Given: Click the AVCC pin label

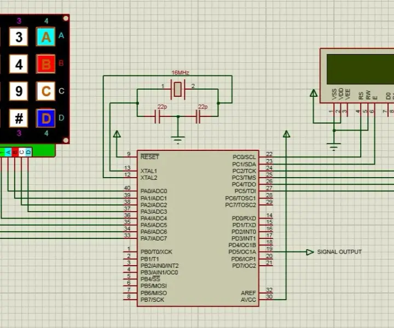Looking at the screenshot, I should [x=248, y=300].
